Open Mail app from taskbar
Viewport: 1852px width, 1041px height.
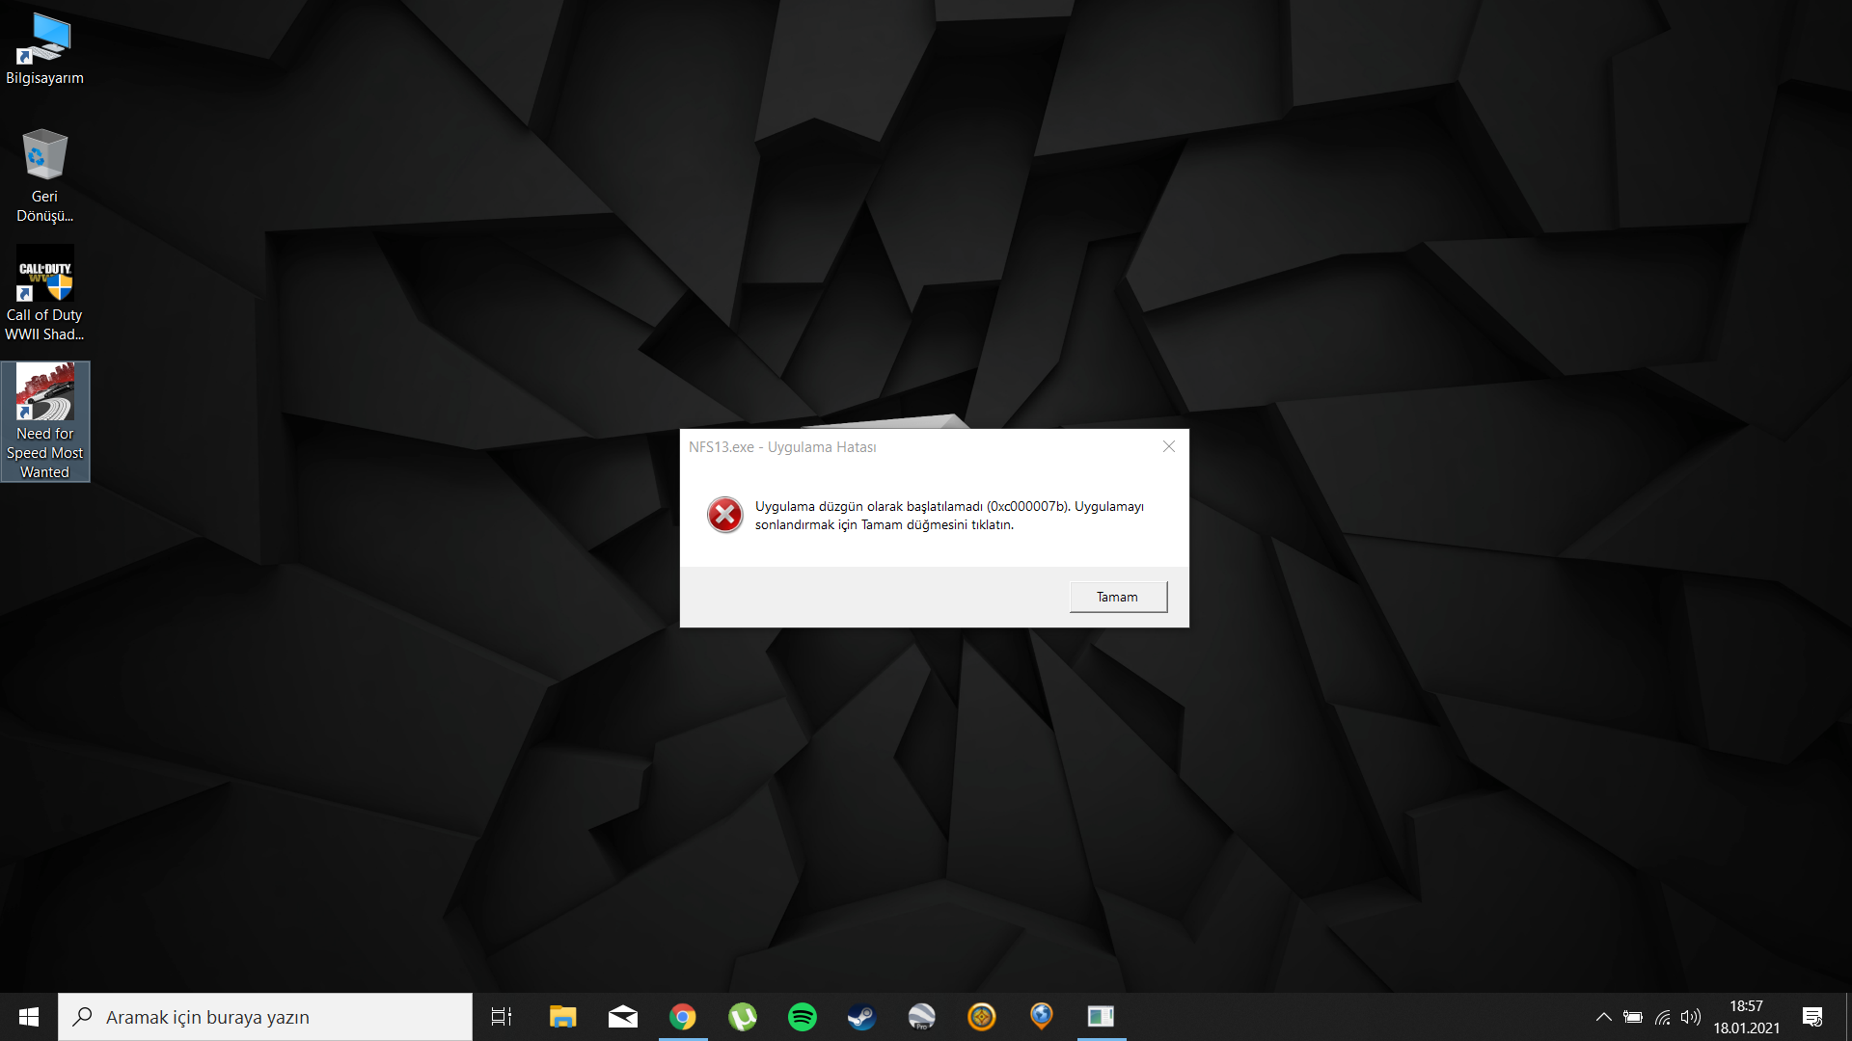tap(623, 1017)
